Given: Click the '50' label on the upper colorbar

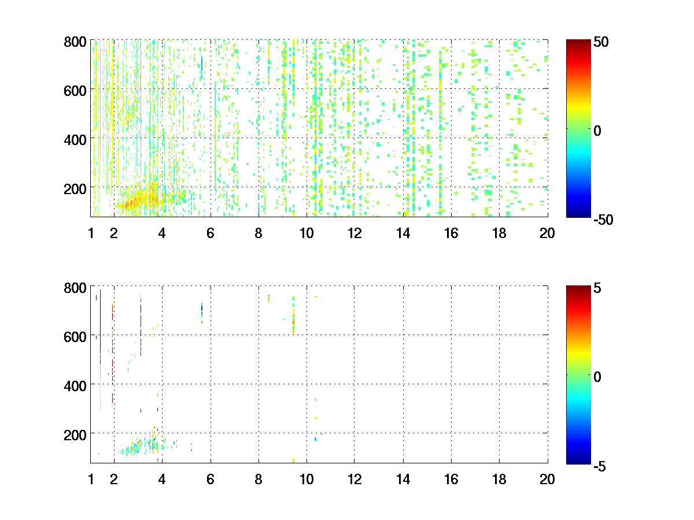Looking at the screenshot, I should (x=601, y=42).
